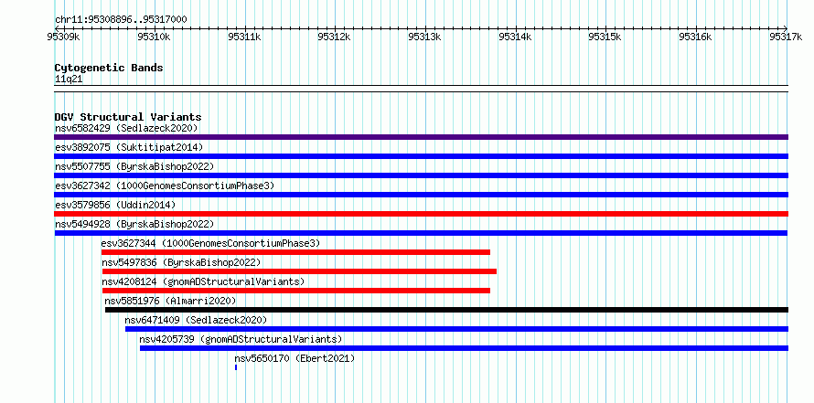Click the 95310k ruler position
814x403 pixels.
(153, 37)
